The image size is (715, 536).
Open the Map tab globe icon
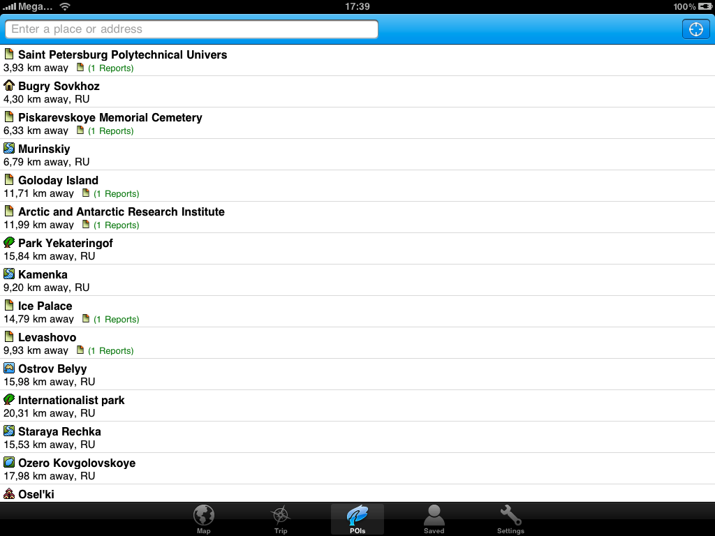[x=203, y=519]
